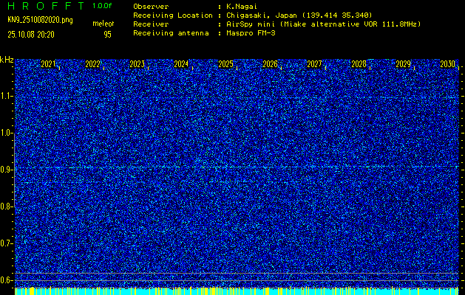Click the 1.00f version label

tap(103, 6)
